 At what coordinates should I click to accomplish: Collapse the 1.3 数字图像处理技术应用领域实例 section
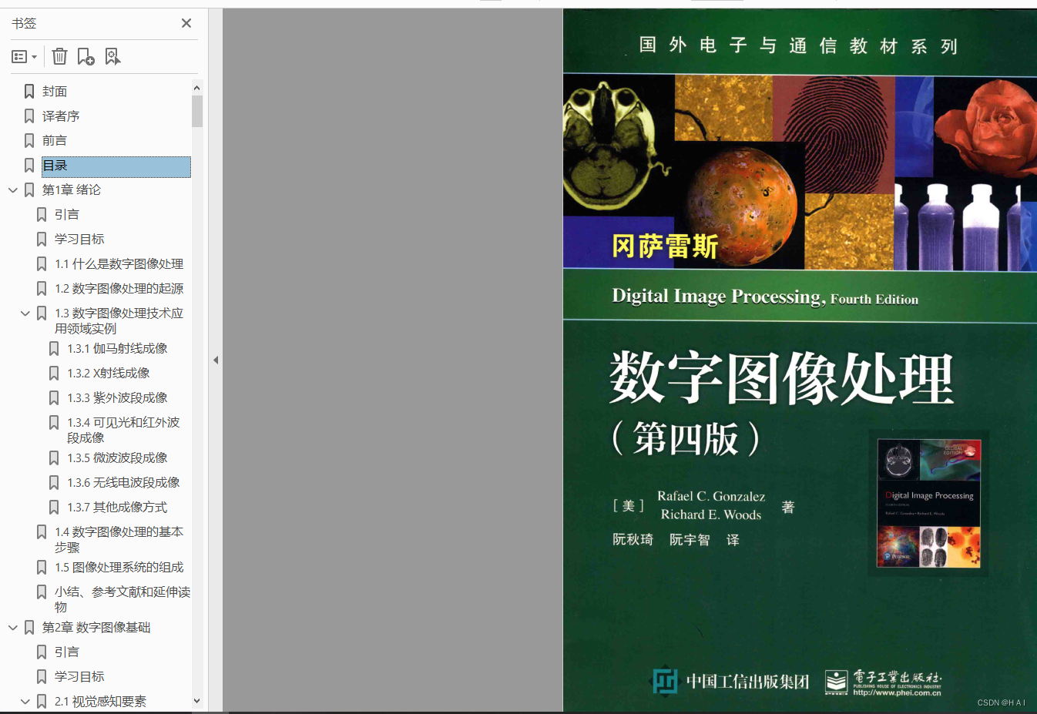tap(25, 313)
